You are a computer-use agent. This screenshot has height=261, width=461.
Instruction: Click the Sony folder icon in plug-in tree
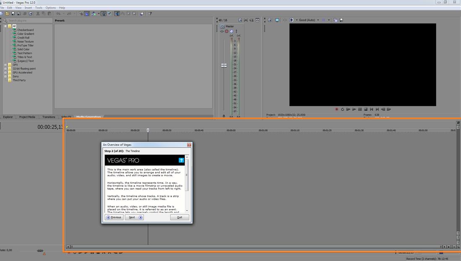[x=10, y=76]
